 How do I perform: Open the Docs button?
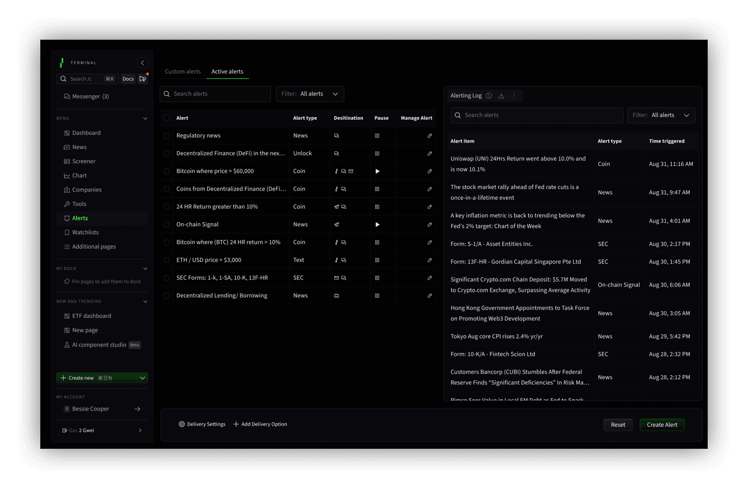point(128,79)
